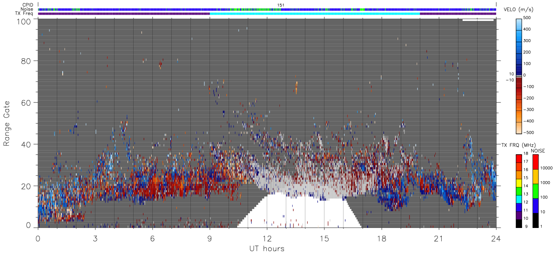Click the "80" range gate axis label
The height and width of the screenshot is (258, 558).
point(26,61)
